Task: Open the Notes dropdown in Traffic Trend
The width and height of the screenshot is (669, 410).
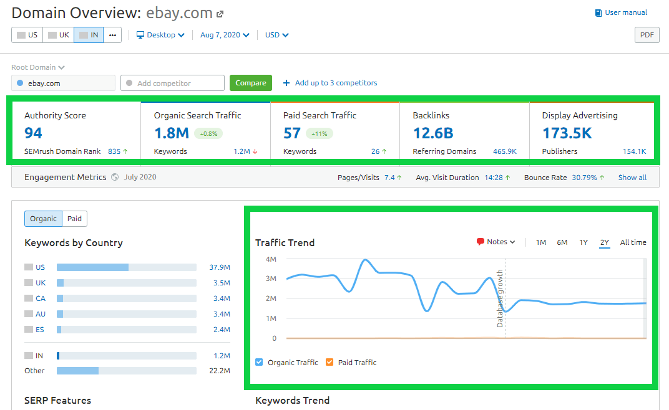Action: 496,242
